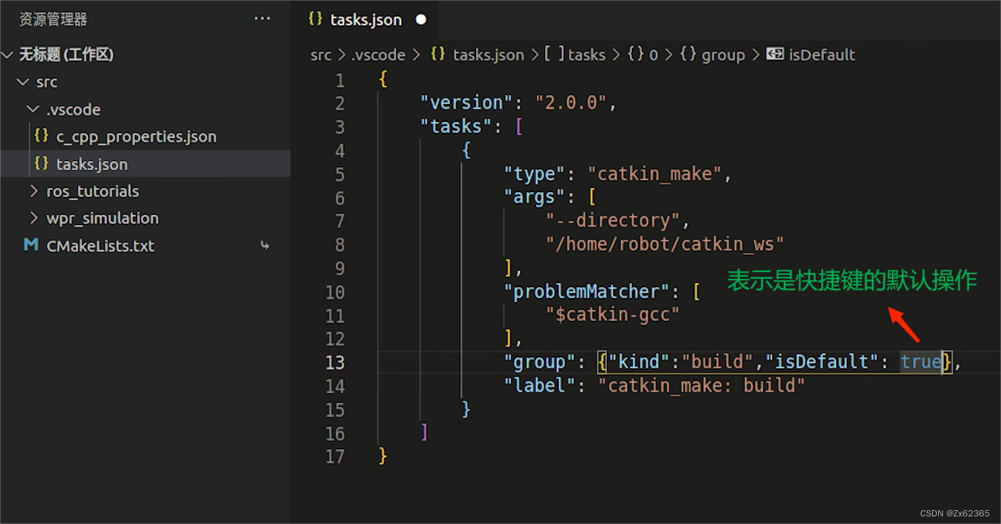Click the "build" value on line 13
The image size is (1001, 524).
click(x=717, y=362)
